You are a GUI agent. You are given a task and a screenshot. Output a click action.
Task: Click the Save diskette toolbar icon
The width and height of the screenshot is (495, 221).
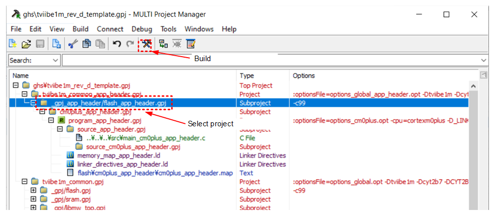click(x=40, y=44)
